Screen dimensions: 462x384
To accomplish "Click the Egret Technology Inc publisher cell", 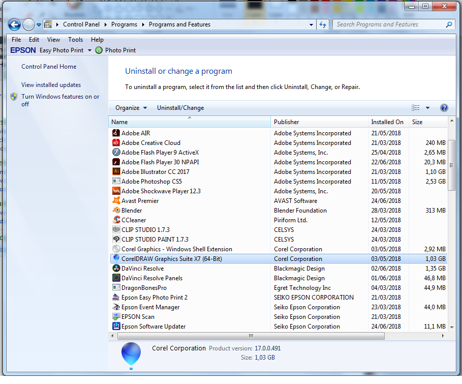I will pos(302,287).
